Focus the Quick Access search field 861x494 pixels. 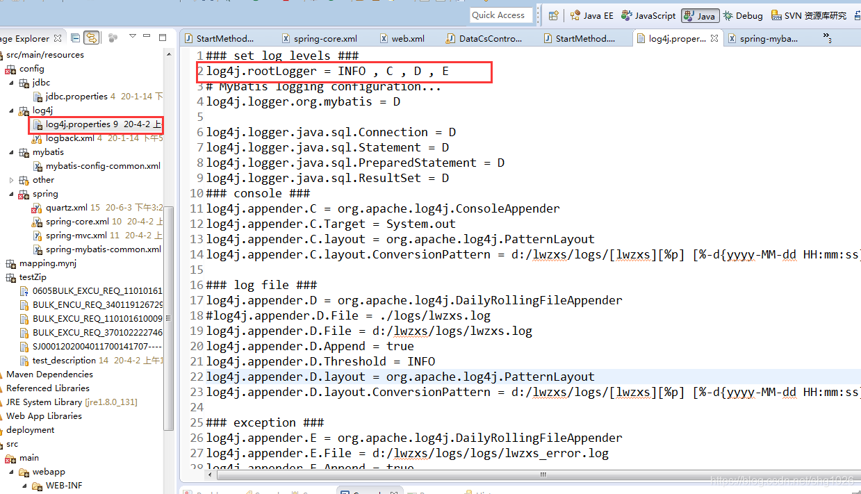[500, 15]
